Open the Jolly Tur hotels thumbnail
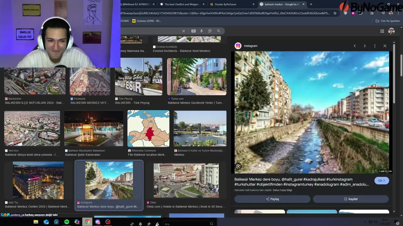Screen dimensions: 403x226 (38, 180)
